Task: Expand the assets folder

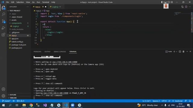Action: [10, 20]
